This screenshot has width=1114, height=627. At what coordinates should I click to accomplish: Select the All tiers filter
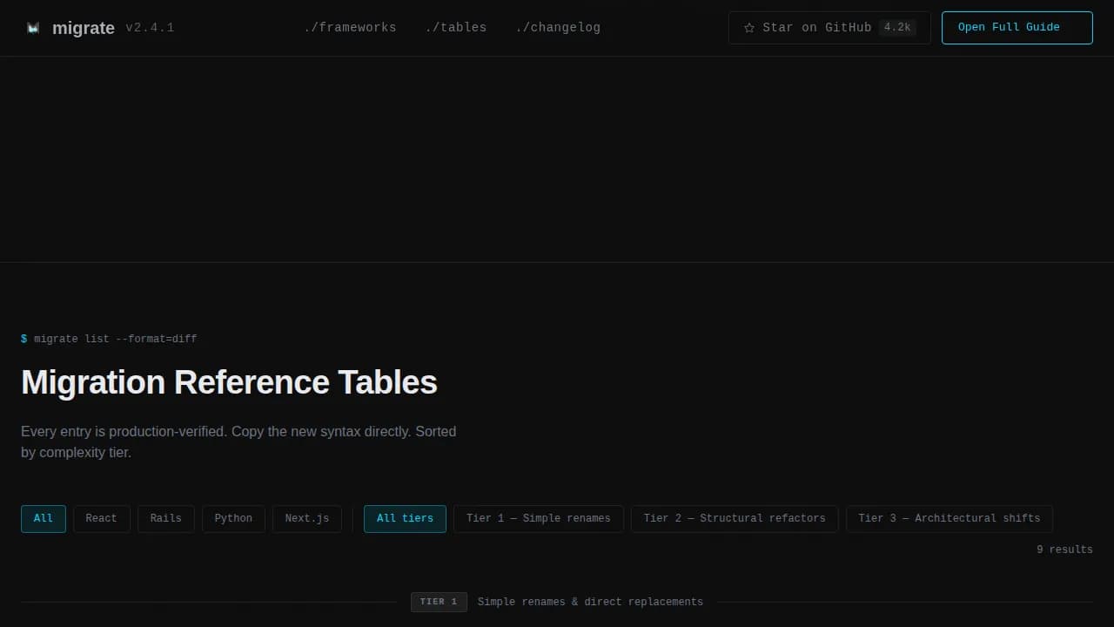(405, 519)
